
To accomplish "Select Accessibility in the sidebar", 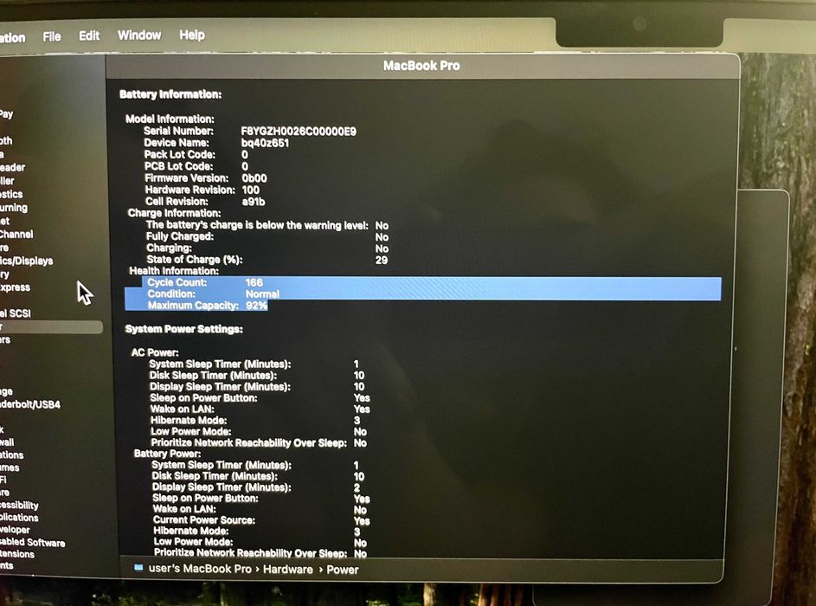I will [19, 505].
